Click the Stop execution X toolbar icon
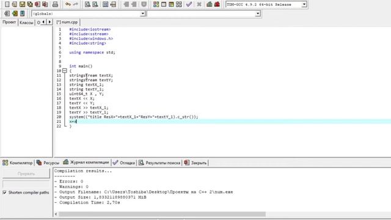 pyautogui.click(x=199, y=4)
